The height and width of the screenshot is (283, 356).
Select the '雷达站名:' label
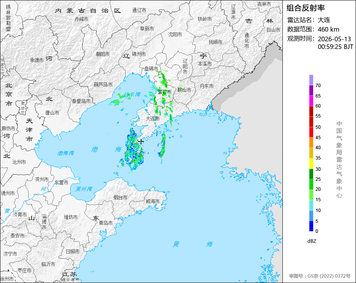click(x=301, y=20)
